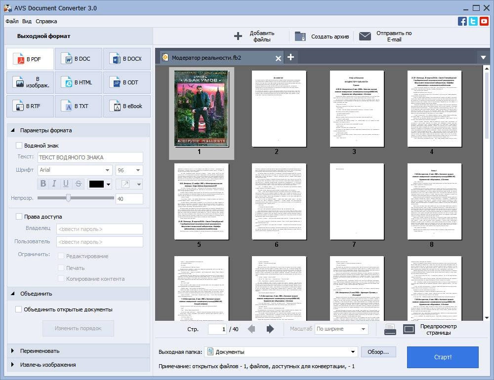
Task: Go to the previous page arrow
Action: [251, 329]
